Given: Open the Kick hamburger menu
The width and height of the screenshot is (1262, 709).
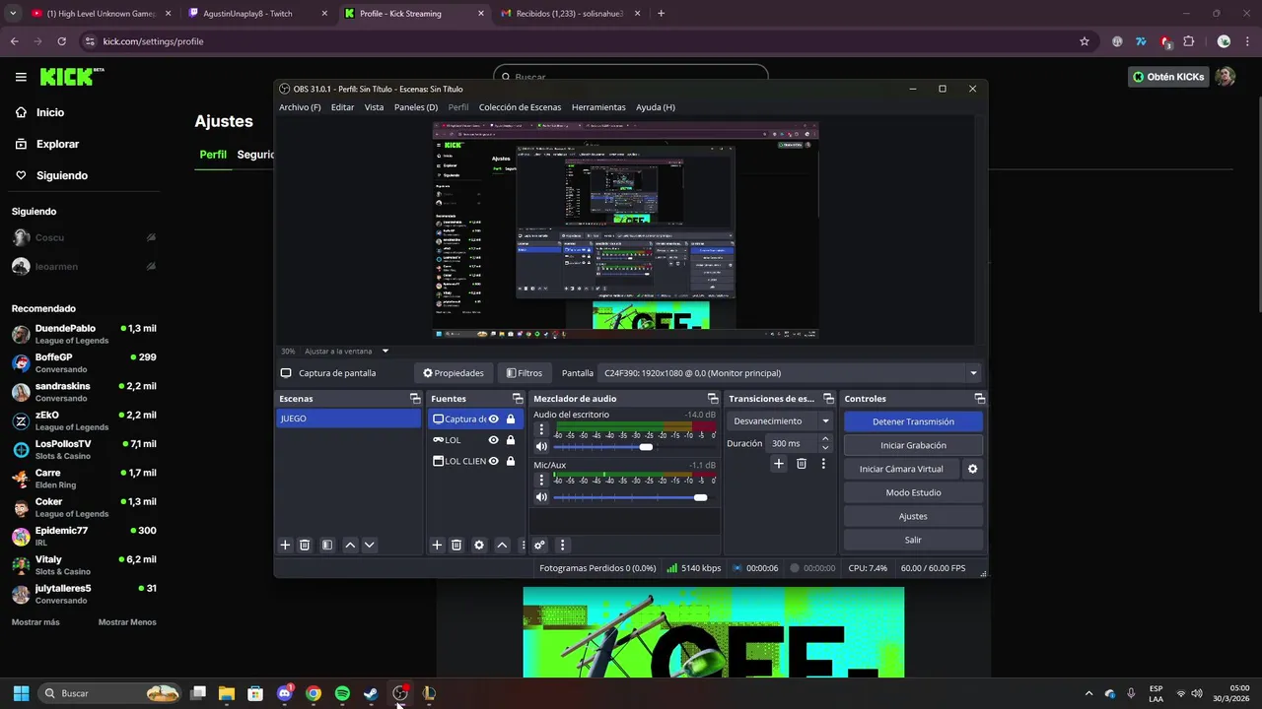Looking at the screenshot, I should coord(21,77).
